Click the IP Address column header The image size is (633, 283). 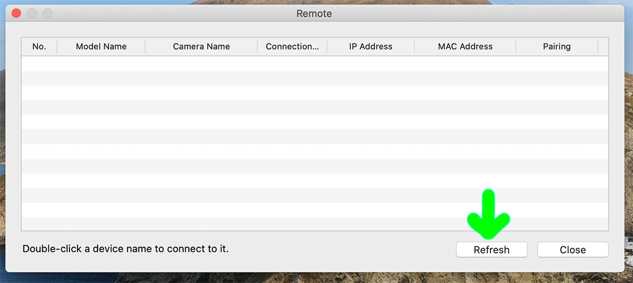[x=371, y=46]
